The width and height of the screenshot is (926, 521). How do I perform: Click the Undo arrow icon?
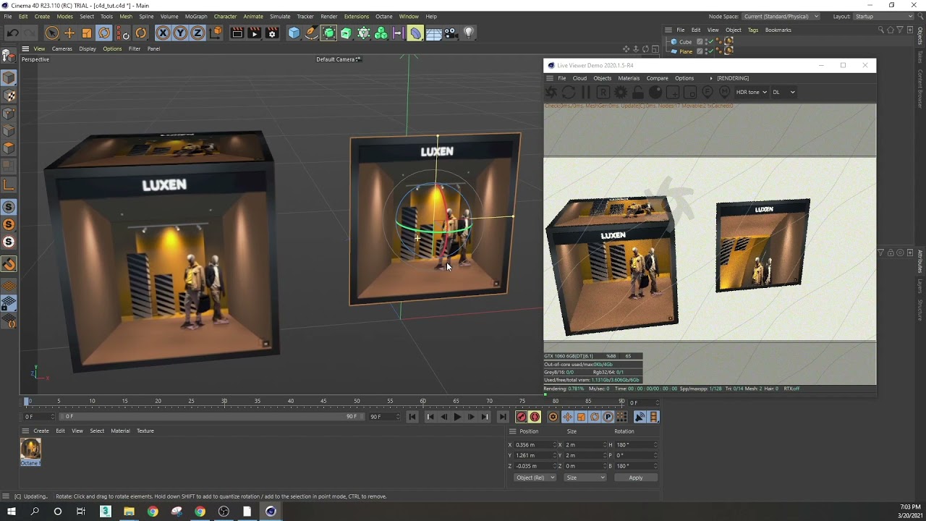[12, 33]
